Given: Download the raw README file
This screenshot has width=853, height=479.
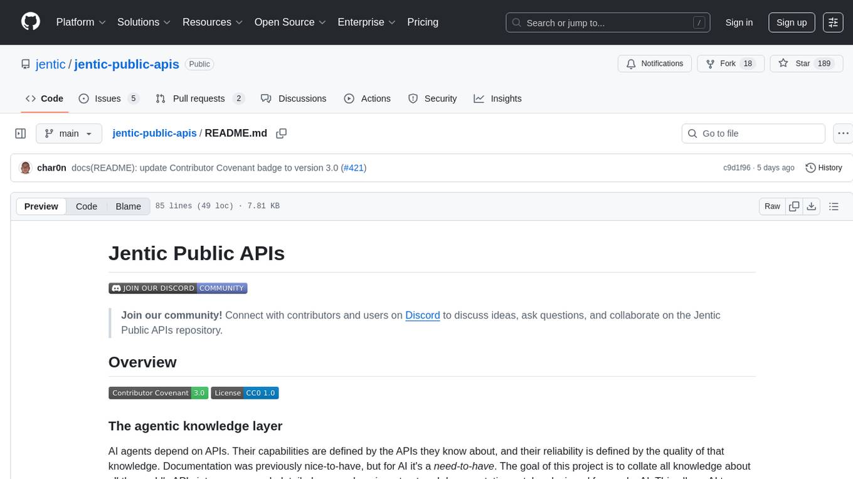Looking at the screenshot, I should [x=811, y=206].
